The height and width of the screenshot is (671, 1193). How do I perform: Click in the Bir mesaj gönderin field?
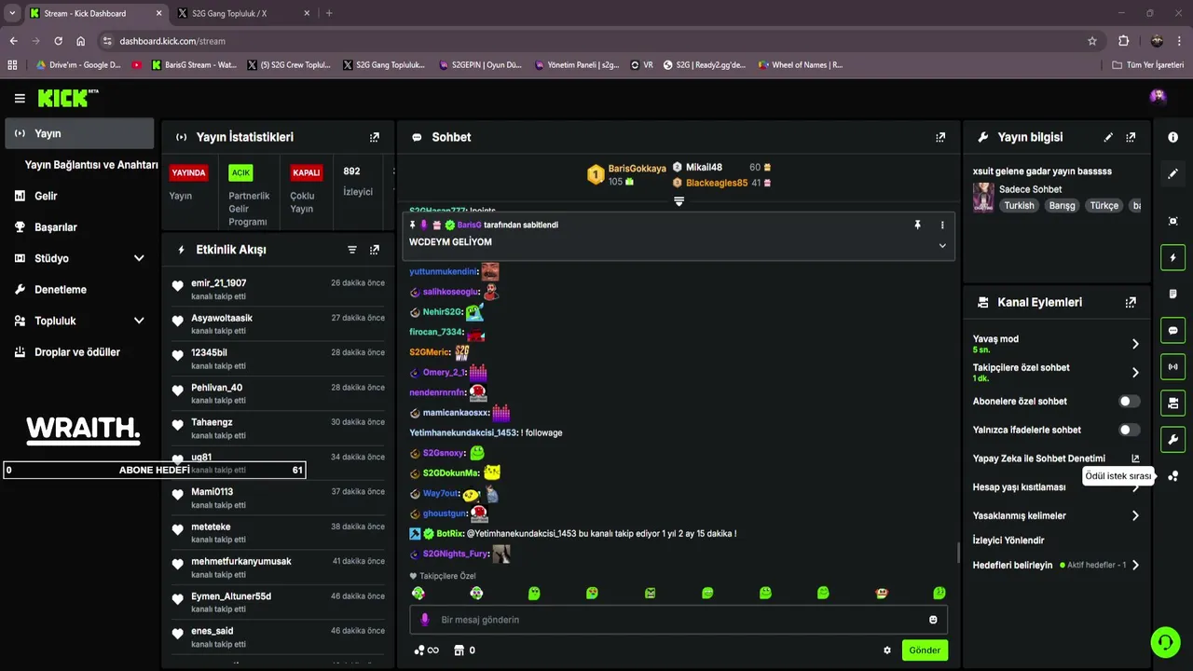click(x=679, y=620)
